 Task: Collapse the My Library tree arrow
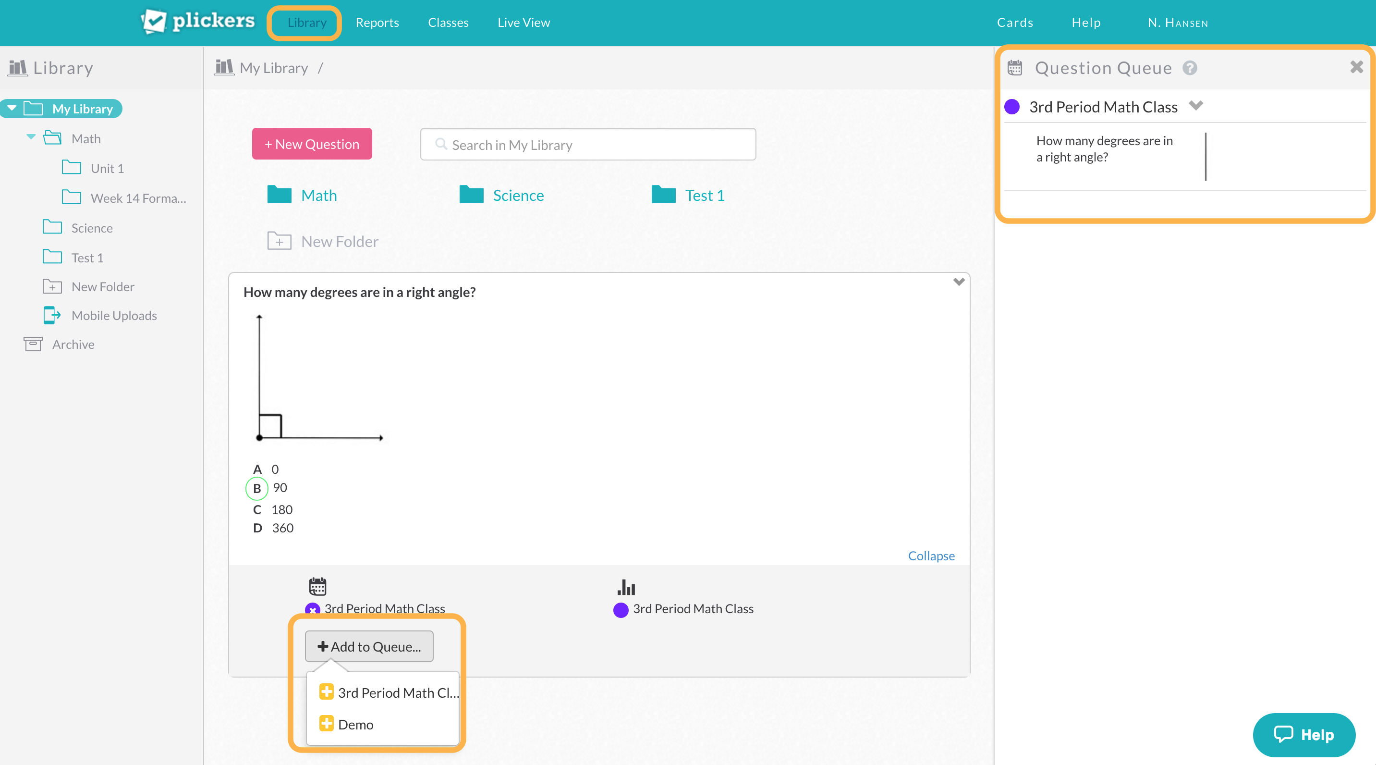[12, 109]
